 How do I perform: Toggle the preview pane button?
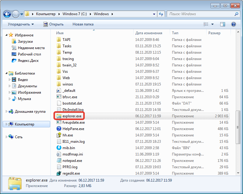[x=223, y=24]
